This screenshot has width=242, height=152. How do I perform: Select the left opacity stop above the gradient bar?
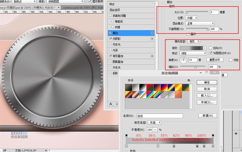pos(126,136)
